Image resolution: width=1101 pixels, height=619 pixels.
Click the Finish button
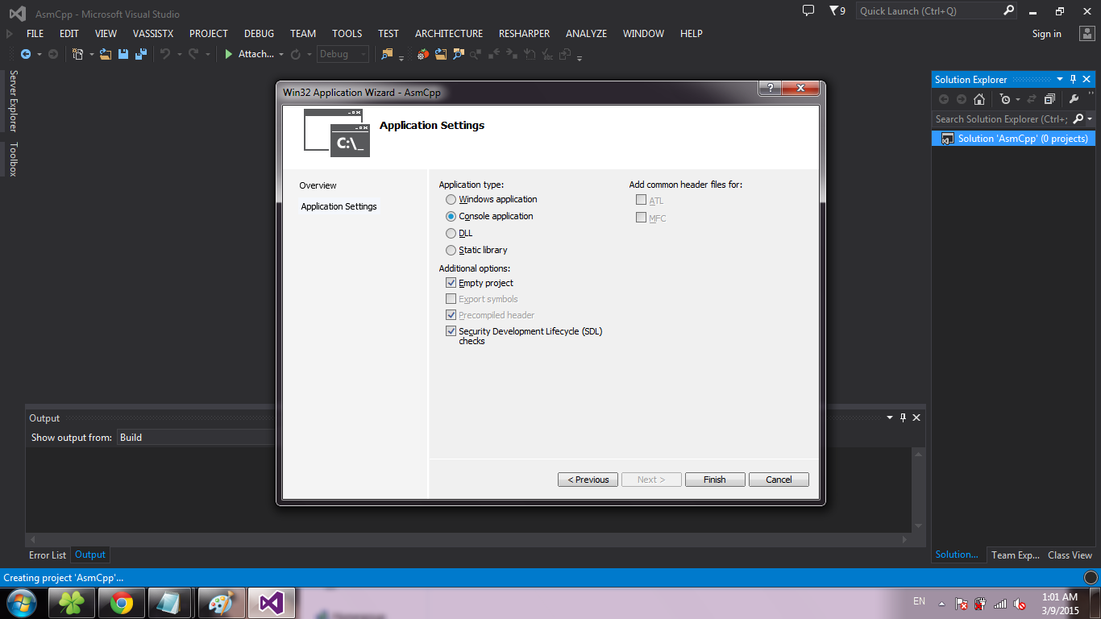tap(715, 480)
